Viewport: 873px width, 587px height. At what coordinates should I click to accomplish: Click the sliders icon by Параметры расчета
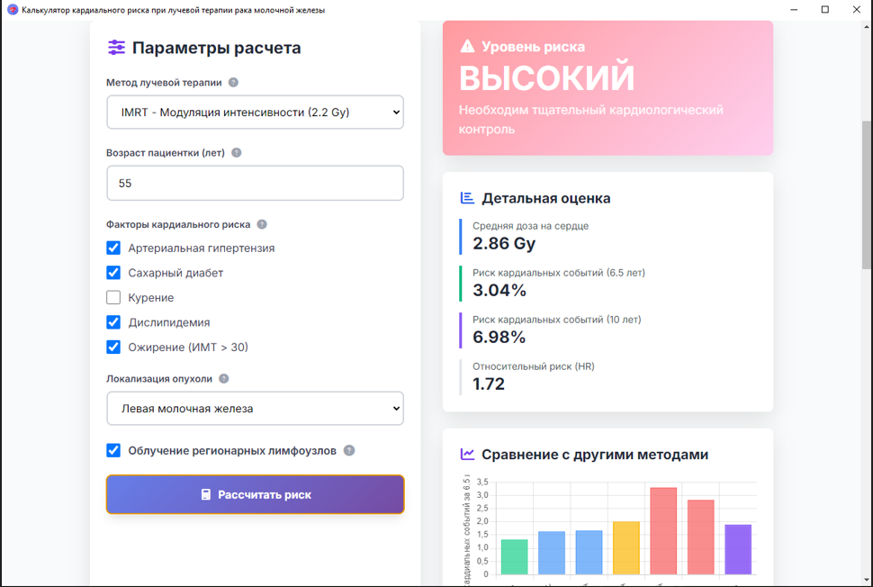116,48
